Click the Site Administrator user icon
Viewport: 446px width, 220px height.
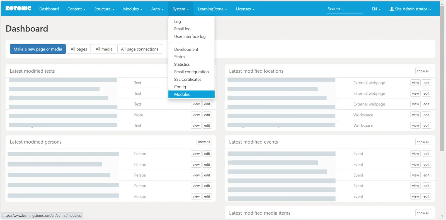coord(391,9)
